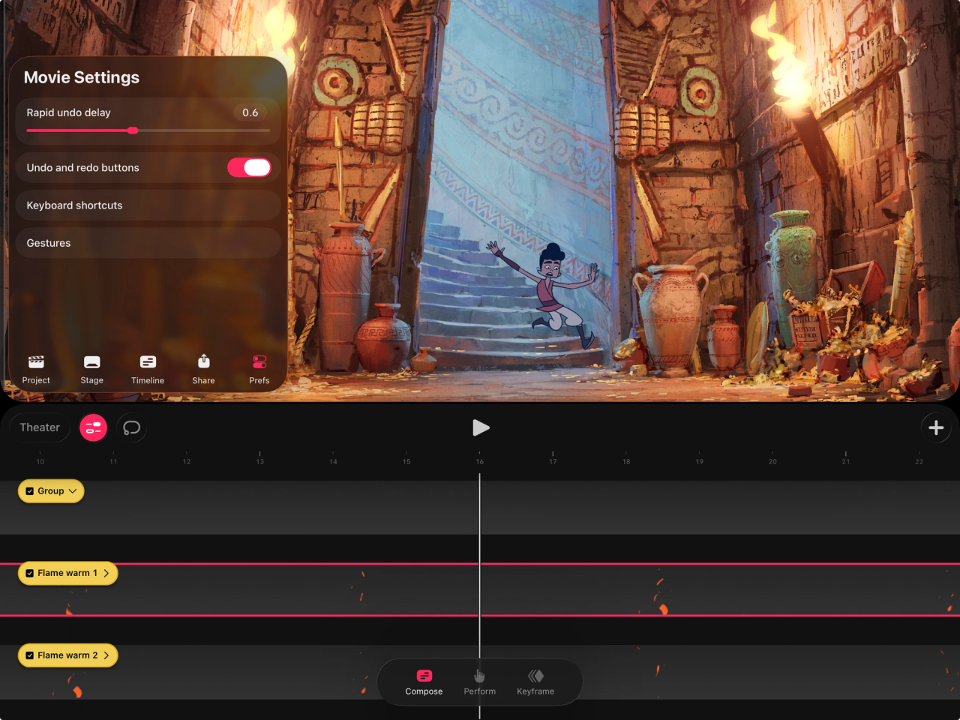Image resolution: width=960 pixels, height=720 pixels.
Task: Tap the Theater button
Action: 39,427
